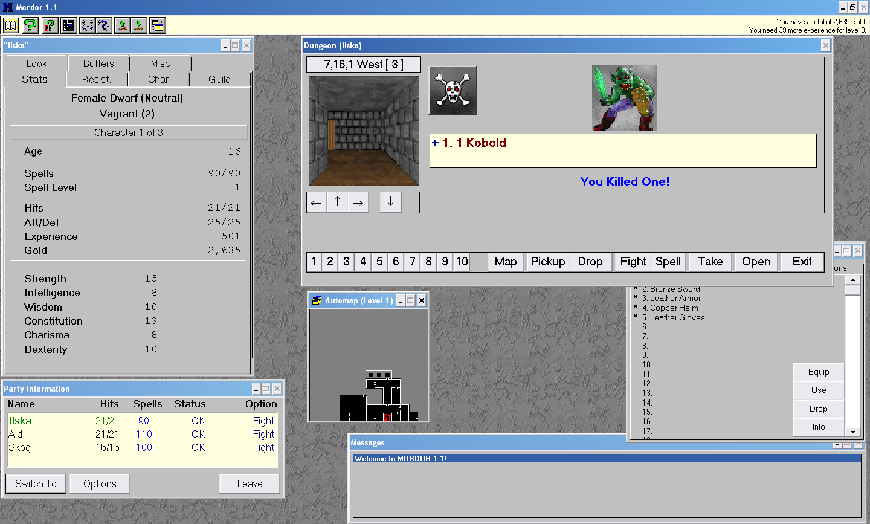Click the green question mark help icon
The height and width of the screenshot is (524, 870).
[x=30, y=25]
